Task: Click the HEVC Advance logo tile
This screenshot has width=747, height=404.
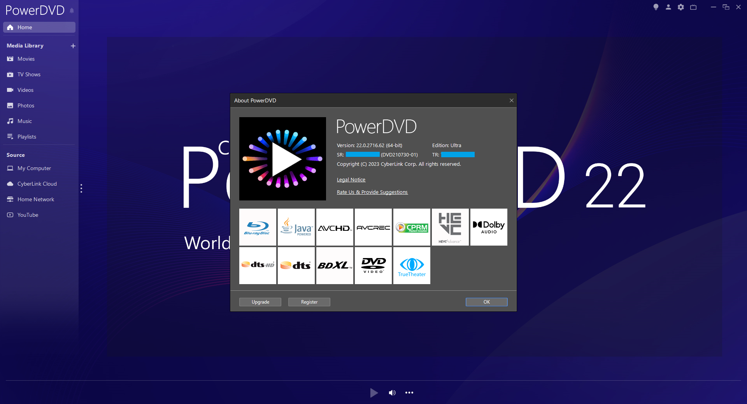Action: (x=450, y=227)
